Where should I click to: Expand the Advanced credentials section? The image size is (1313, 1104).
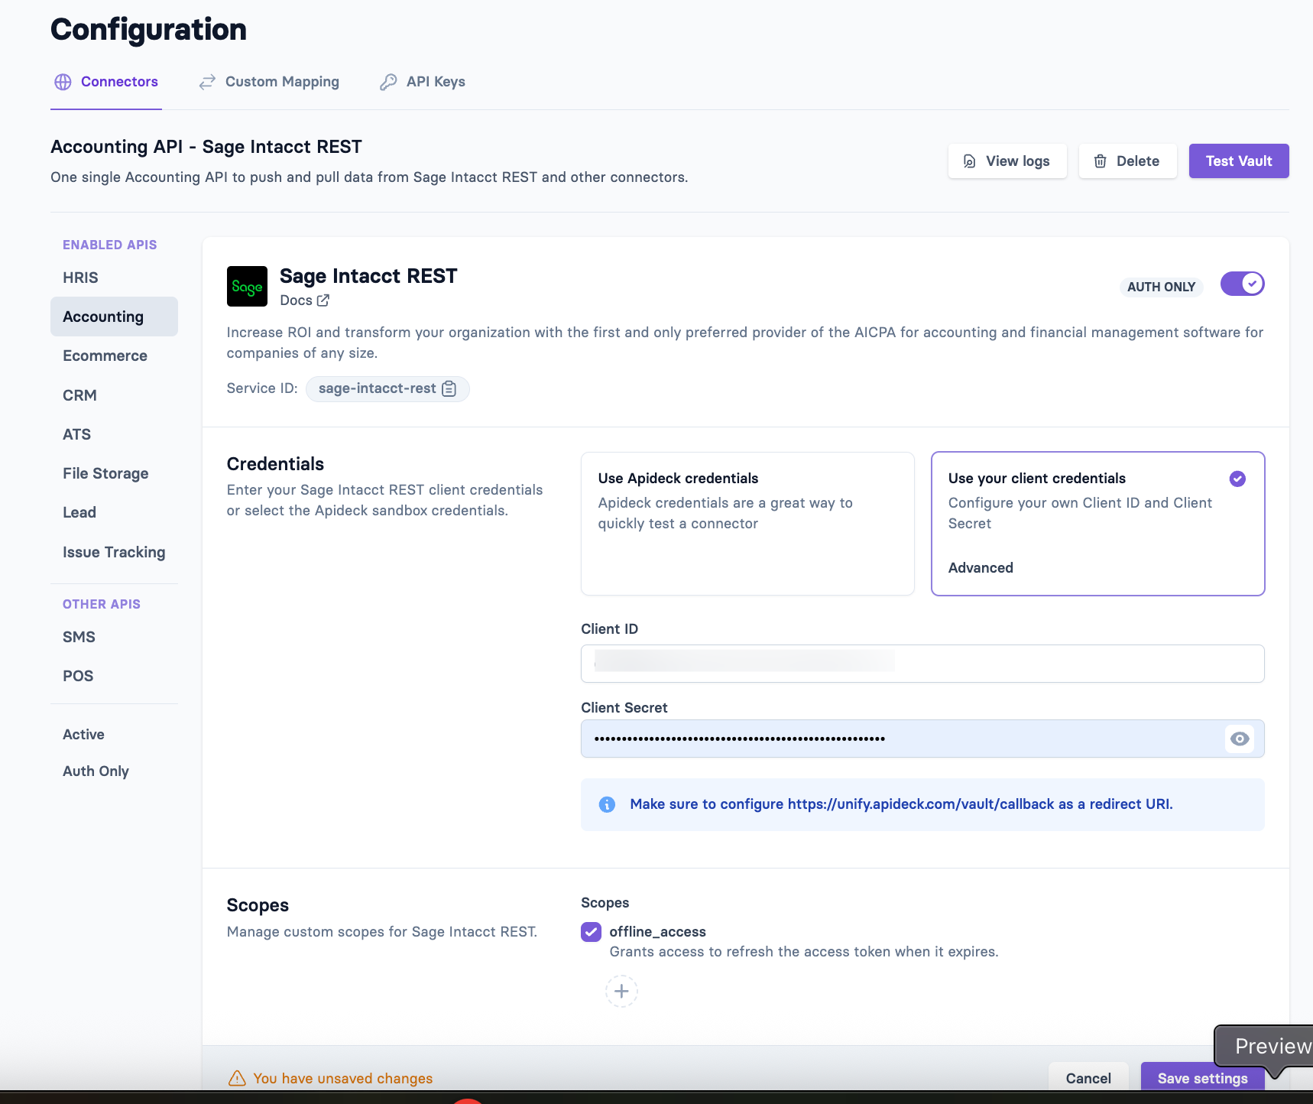981,567
